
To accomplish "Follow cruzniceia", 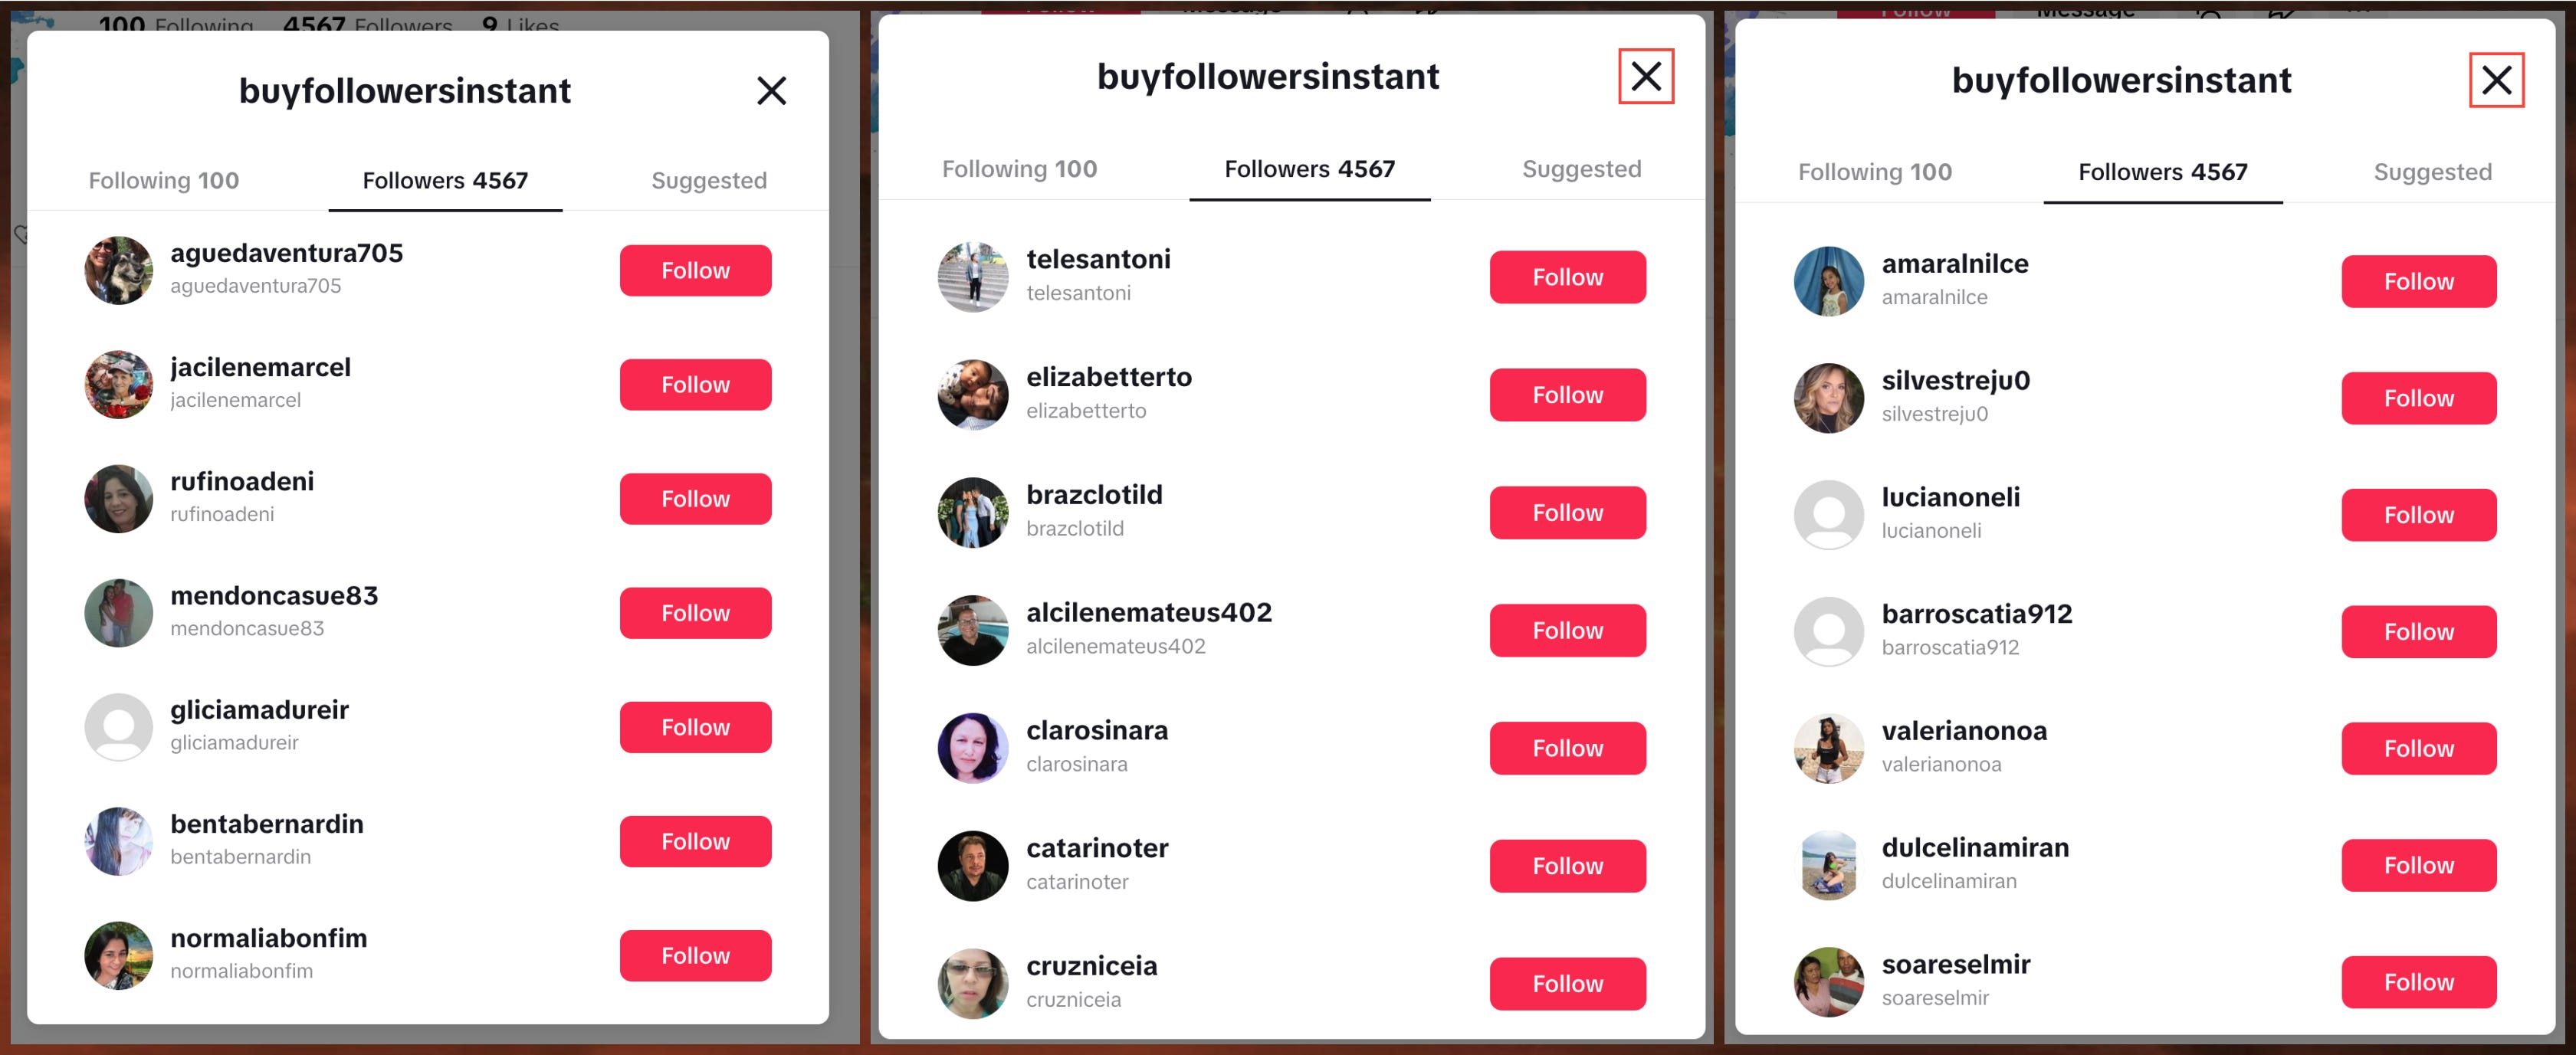I will (1567, 984).
